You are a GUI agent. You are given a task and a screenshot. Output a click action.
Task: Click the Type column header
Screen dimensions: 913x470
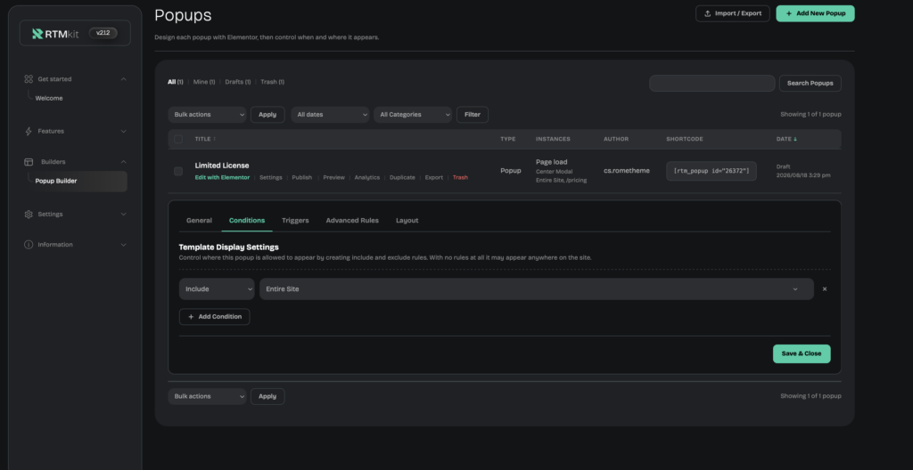click(x=507, y=139)
